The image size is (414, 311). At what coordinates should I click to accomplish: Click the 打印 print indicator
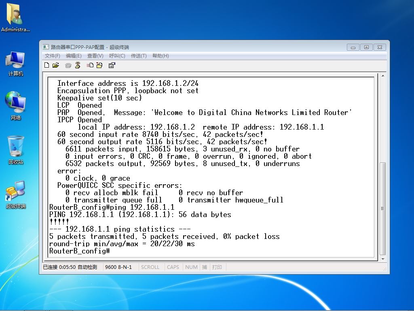[217, 267]
